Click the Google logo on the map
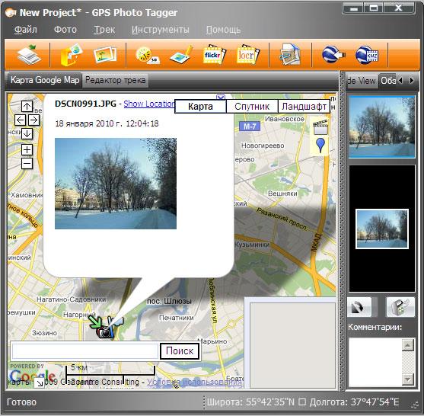 point(33,376)
